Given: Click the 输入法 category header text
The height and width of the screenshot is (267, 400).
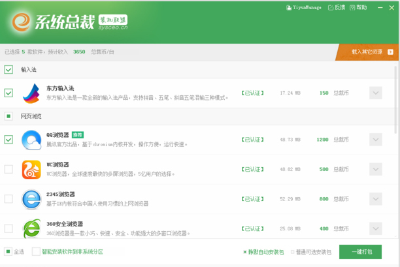Looking at the screenshot, I should [x=29, y=70].
